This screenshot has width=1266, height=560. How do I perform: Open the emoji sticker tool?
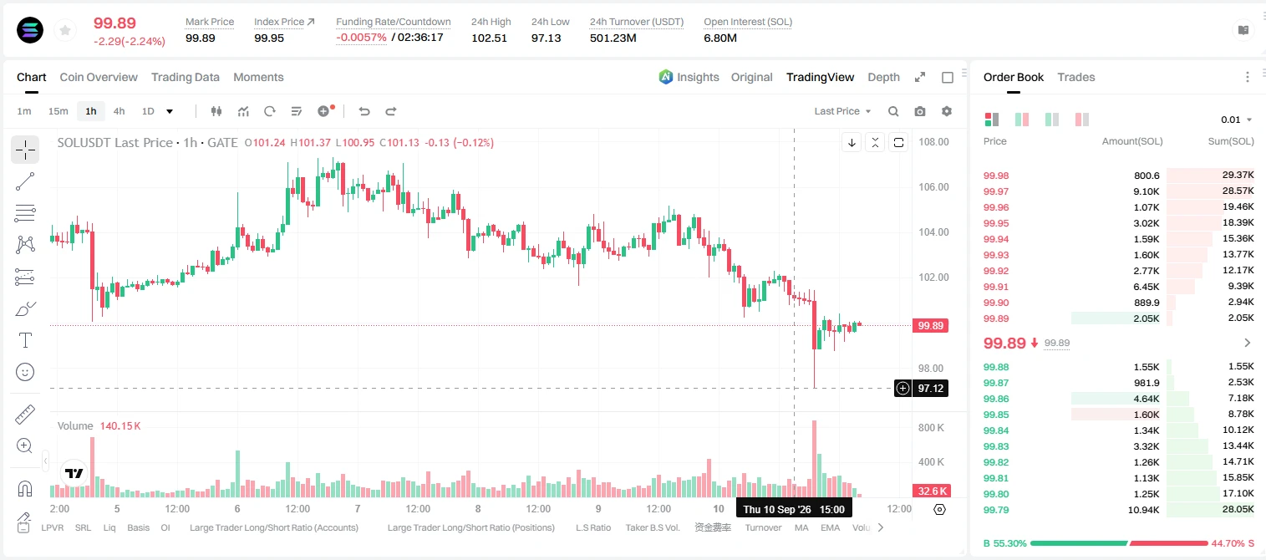pyautogui.click(x=25, y=372)
